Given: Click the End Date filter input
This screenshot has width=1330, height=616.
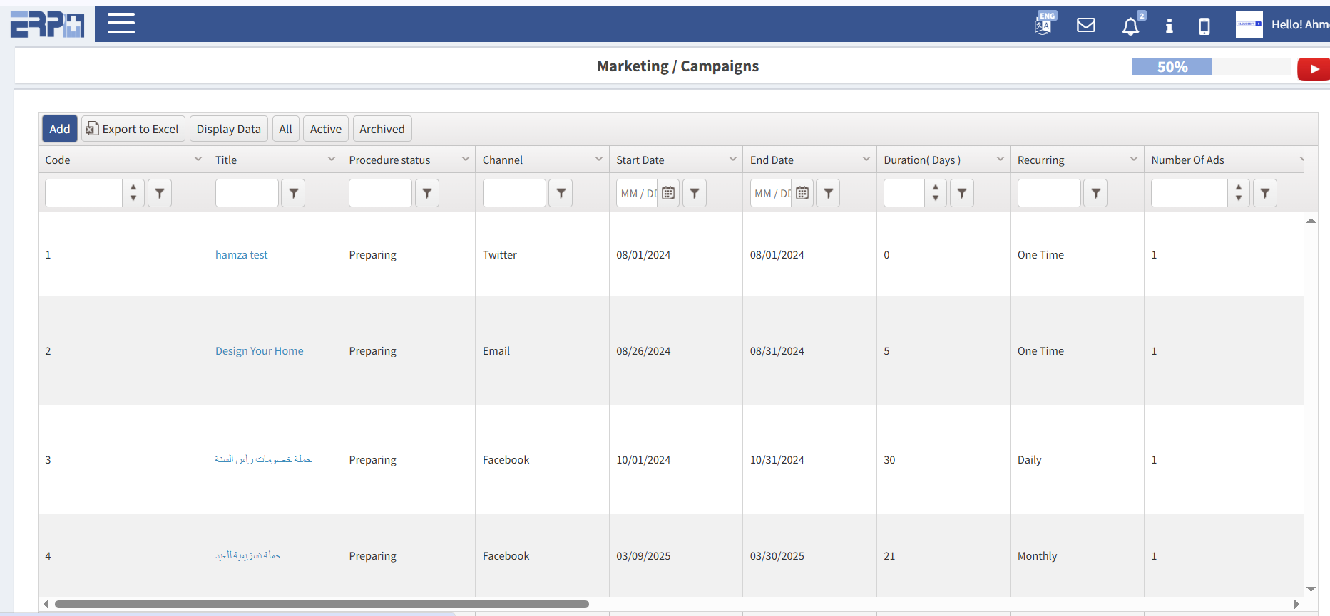Looking at the screenshot, I should (x=772, y=193).
